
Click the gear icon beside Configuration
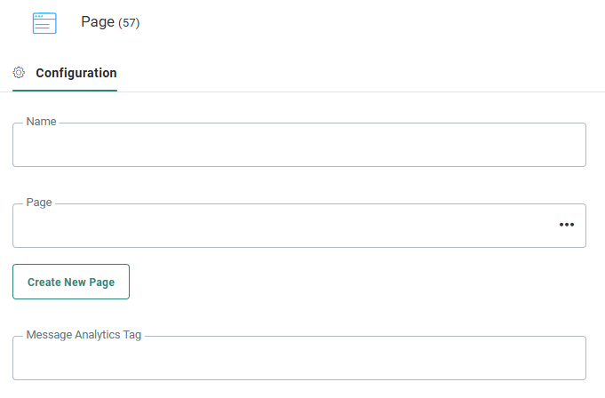coord(20,73)
